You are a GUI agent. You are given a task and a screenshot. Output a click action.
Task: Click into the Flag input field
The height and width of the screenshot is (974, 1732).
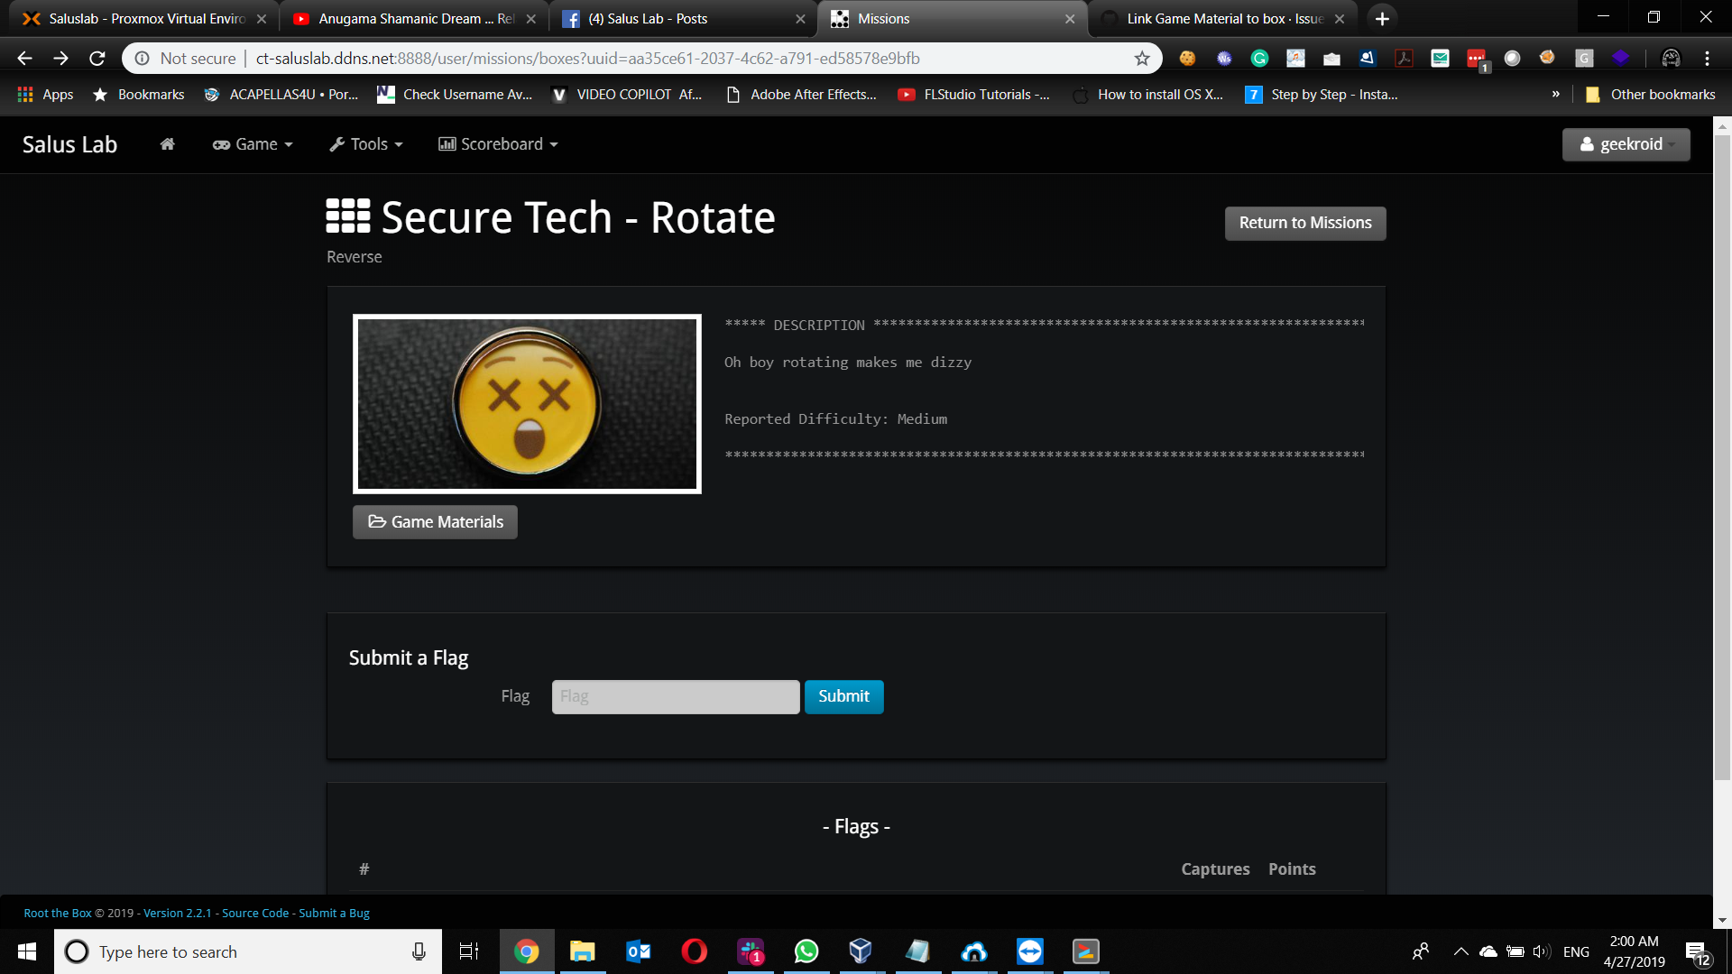[675, 696]
